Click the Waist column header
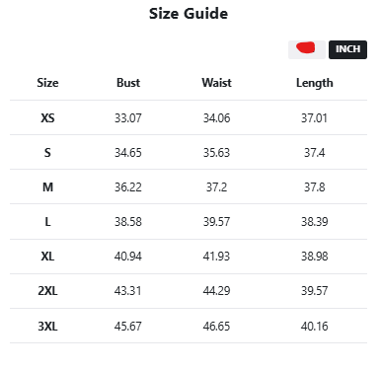 (x=216, y=83)
